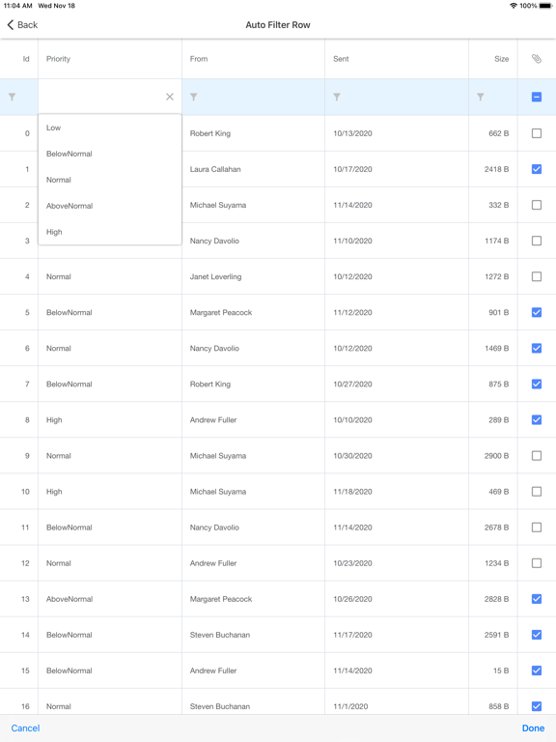Select BelowNormal from priority dropdown
This screenshot has height=742, width=556.
tap(110, 154)
